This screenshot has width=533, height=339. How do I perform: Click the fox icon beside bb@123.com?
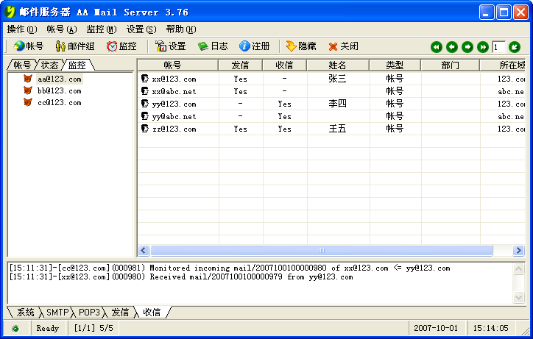click(28, 90)
